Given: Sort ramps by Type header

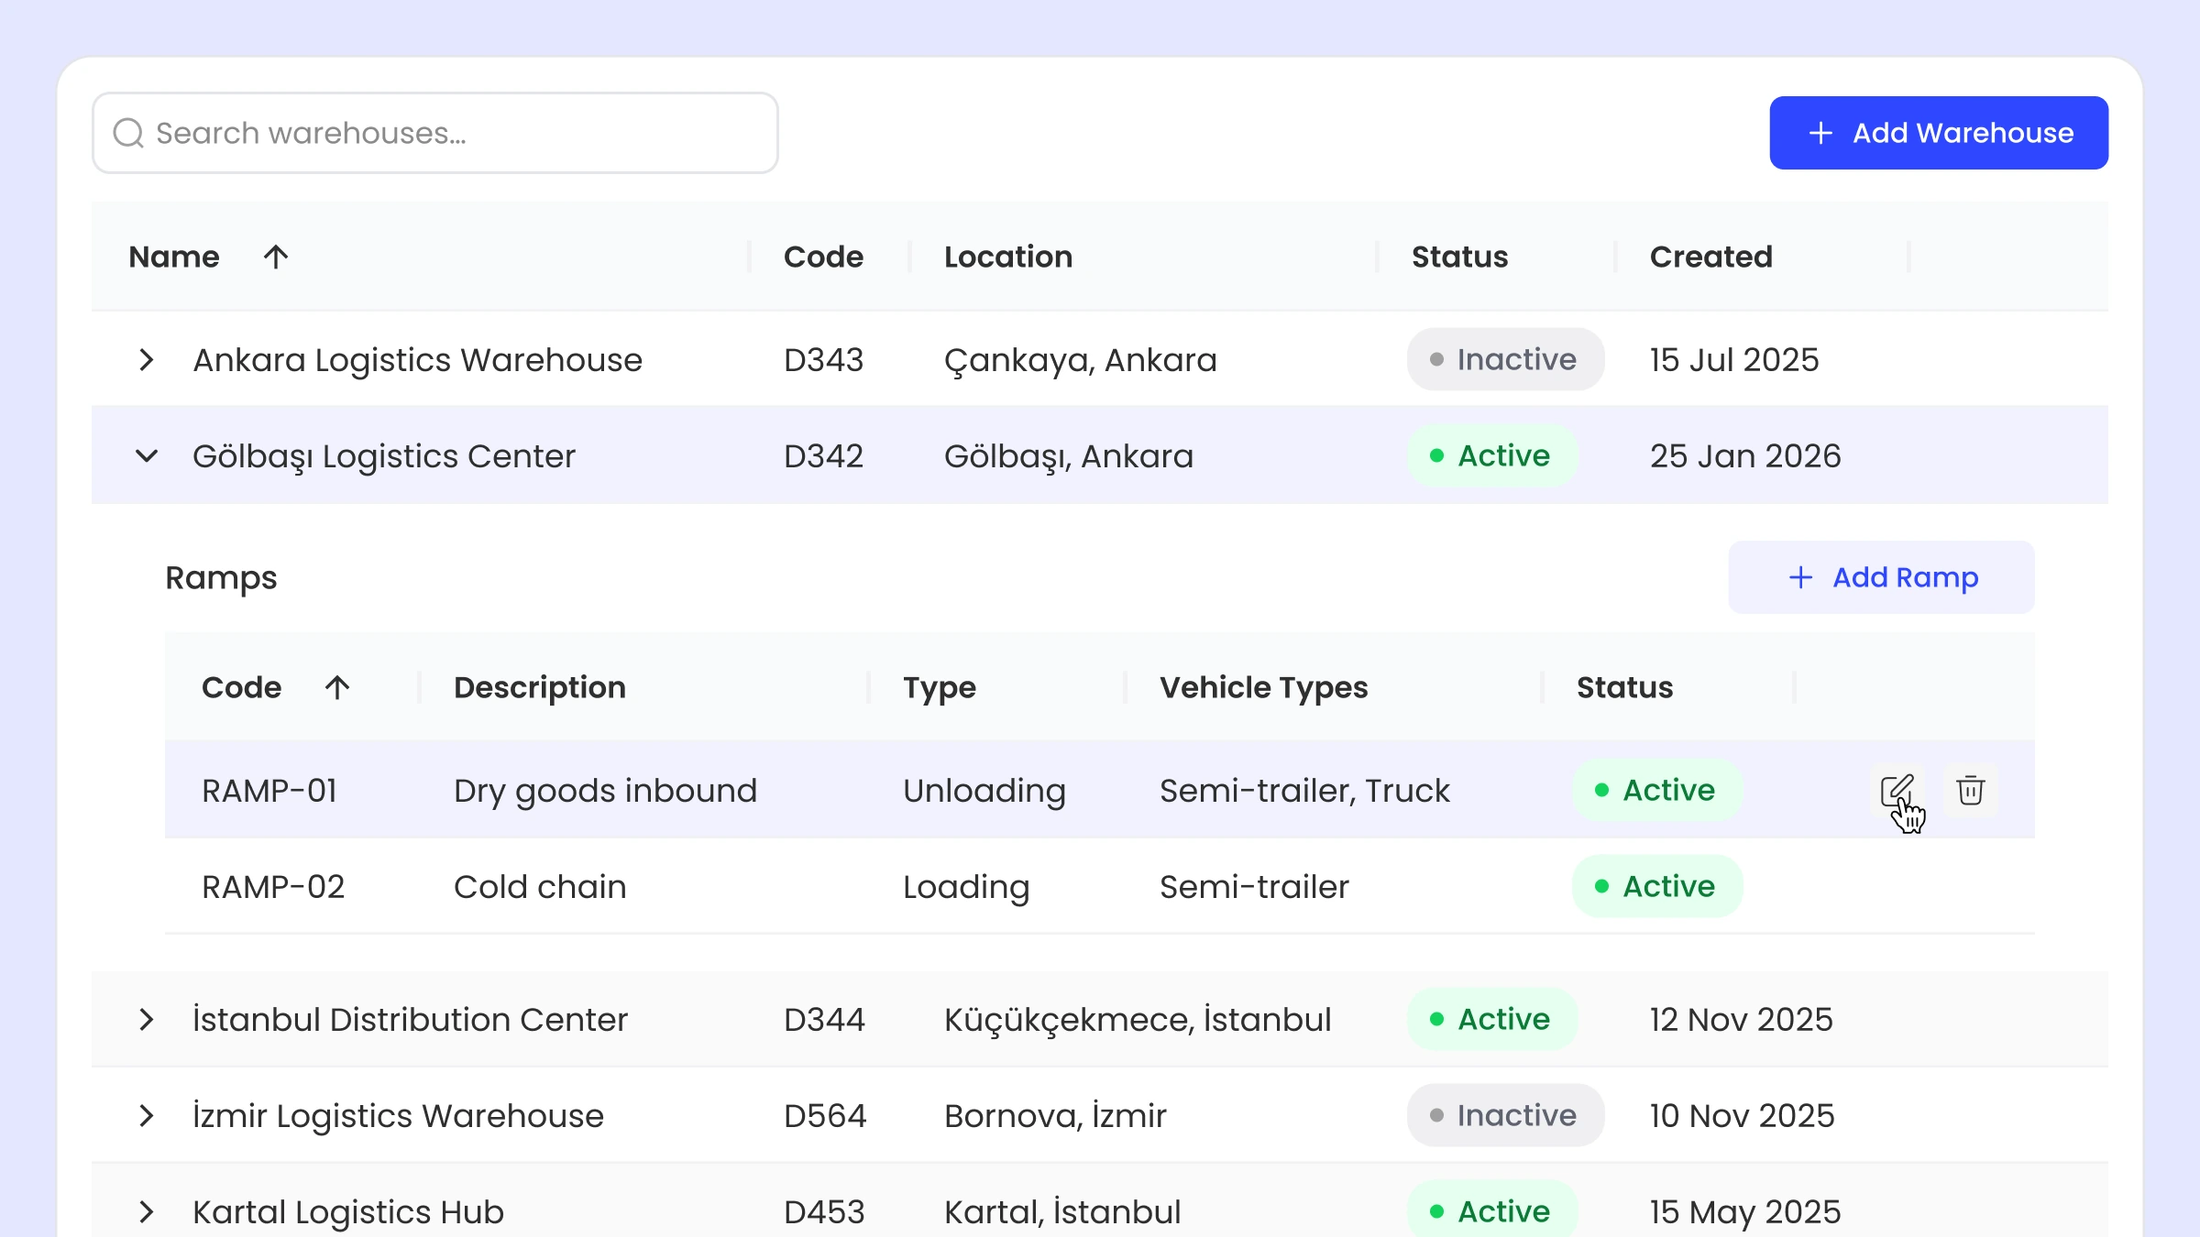Looking at the screenshot, I should click(939, 687).
